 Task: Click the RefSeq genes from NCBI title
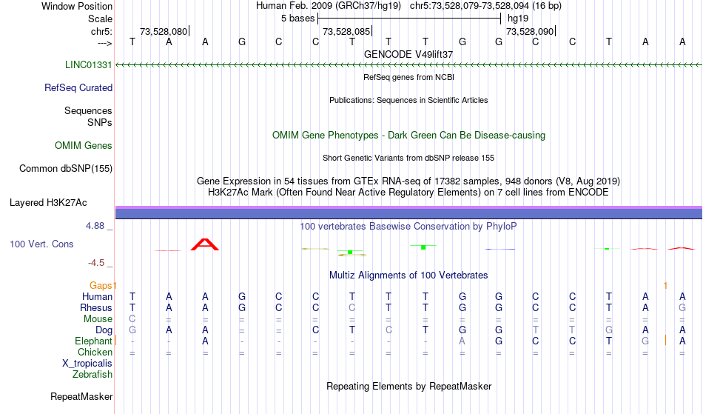coord(408,77)
